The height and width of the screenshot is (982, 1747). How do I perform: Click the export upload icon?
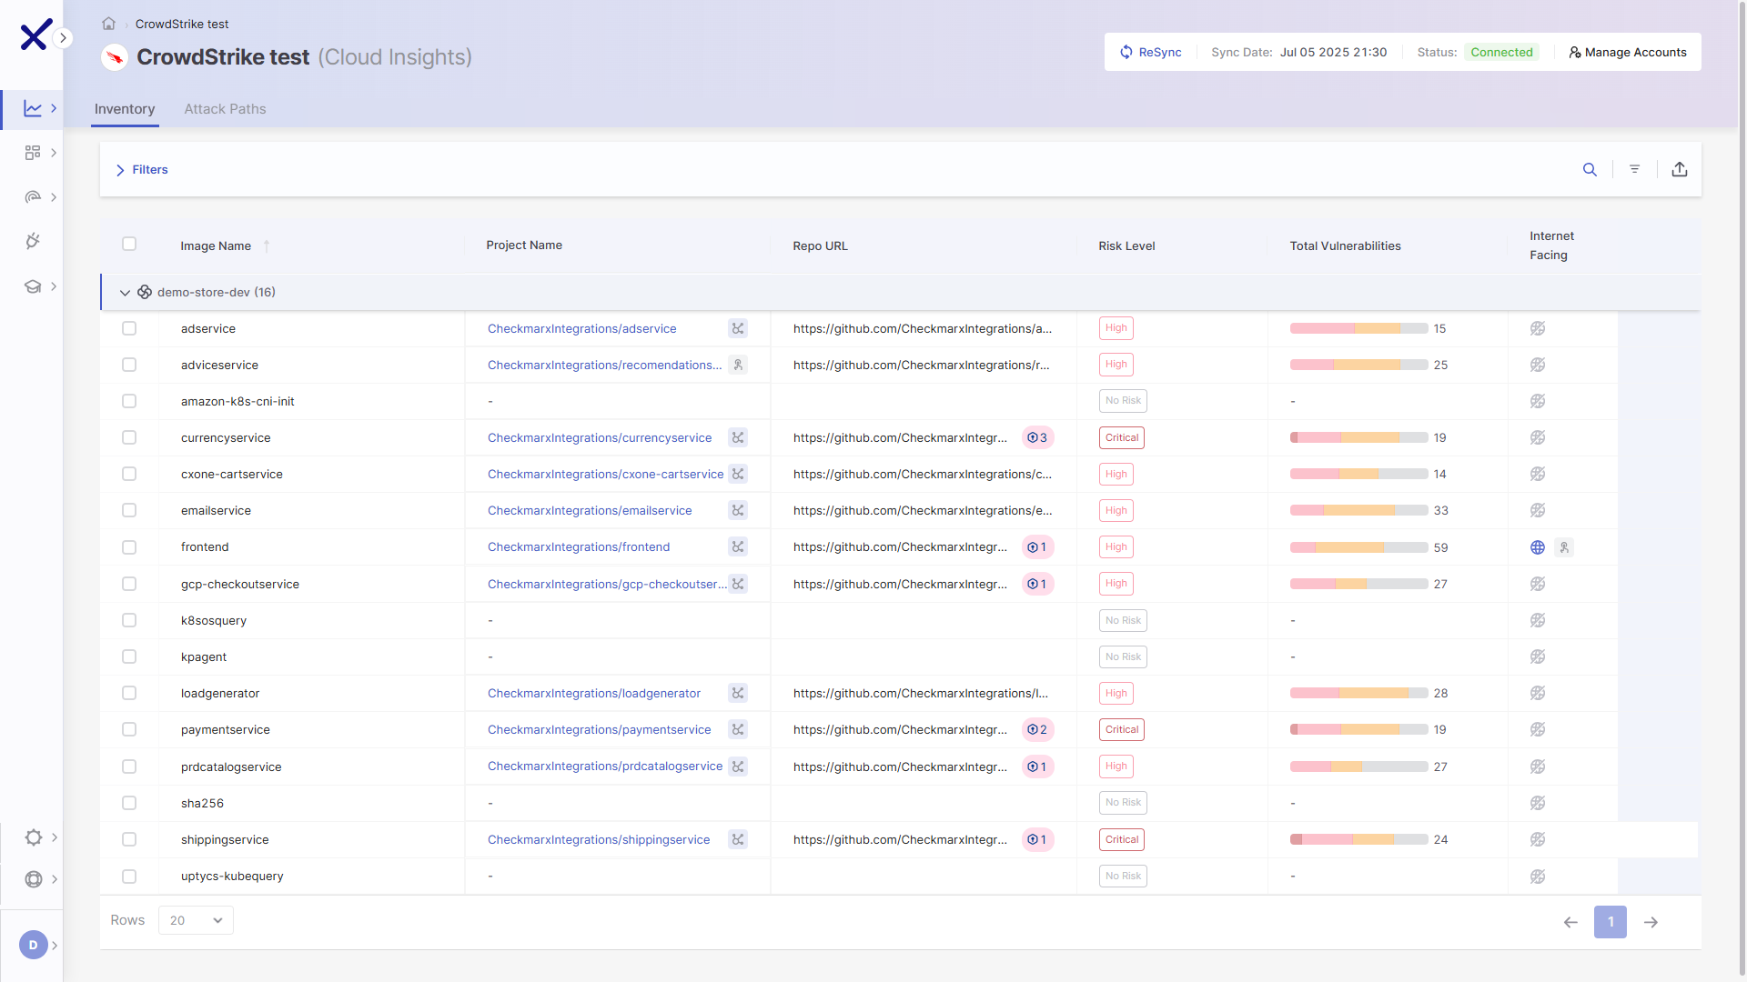(1680, 169)
